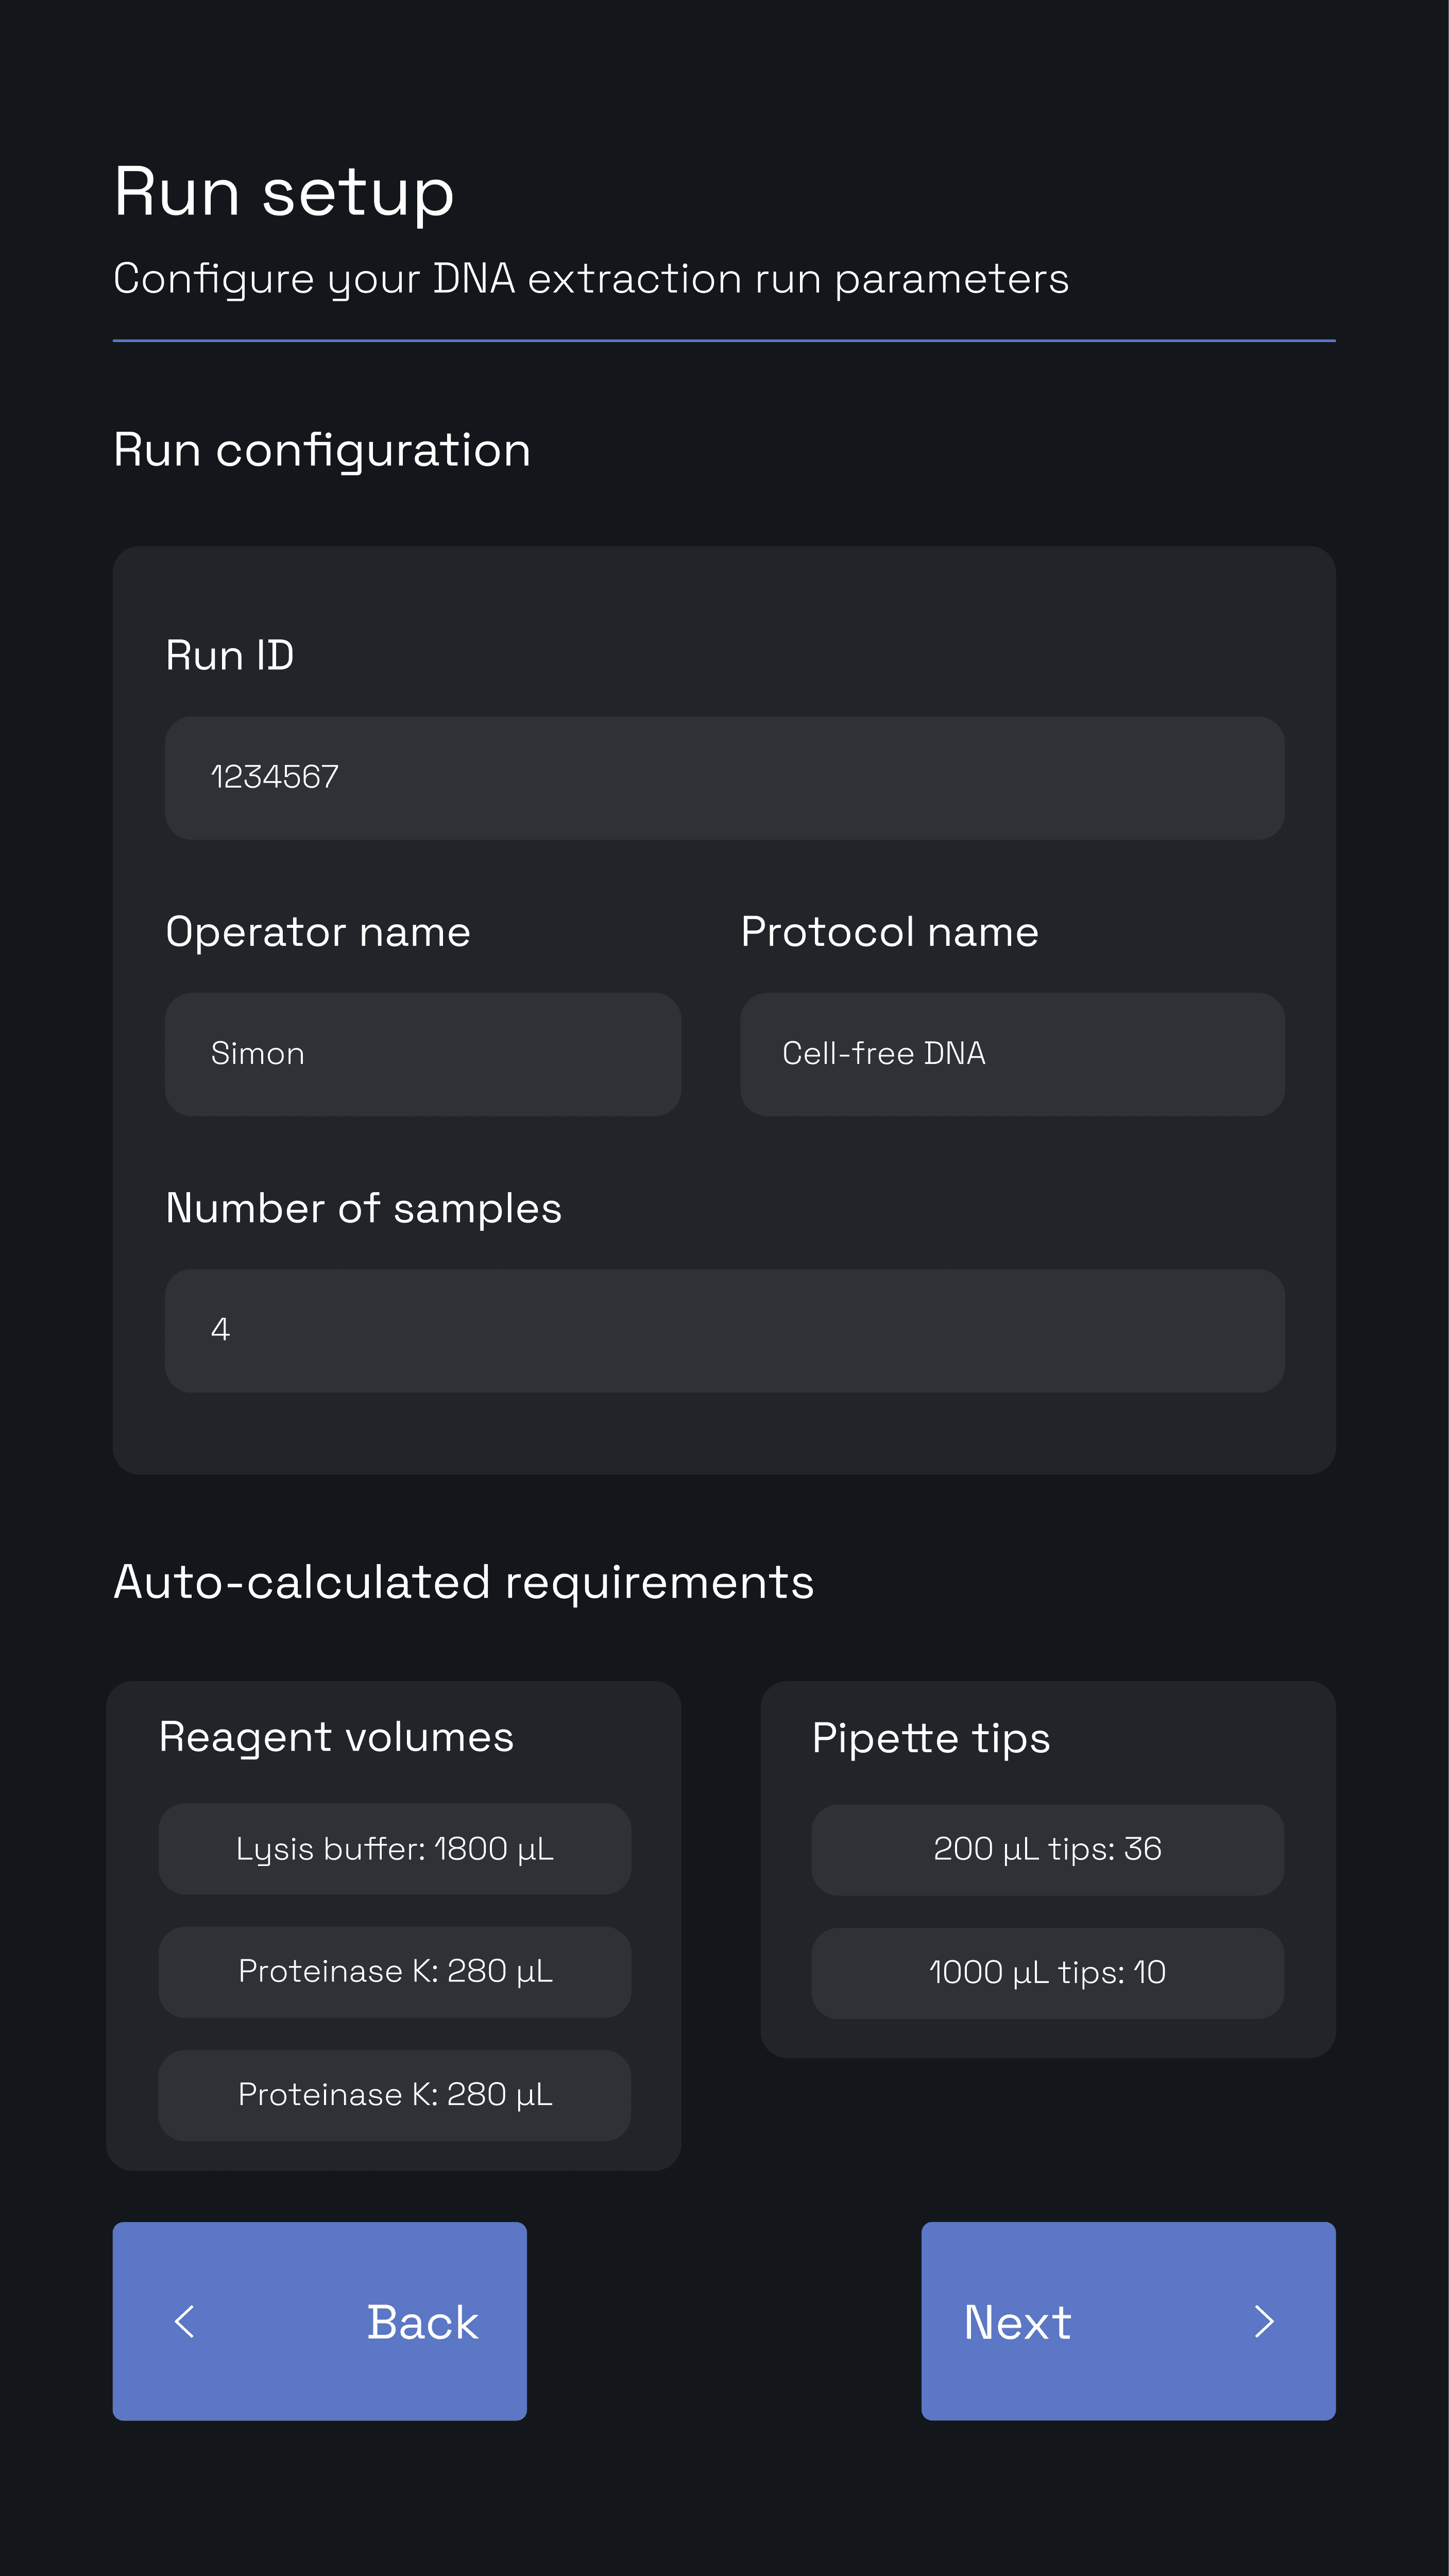This screenshot has width=1449, height=2576.
Task: Select the Lysis buffer 1800 µL chip
Action: tap(394, 1848)
